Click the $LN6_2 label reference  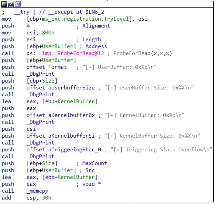[95, 12]
